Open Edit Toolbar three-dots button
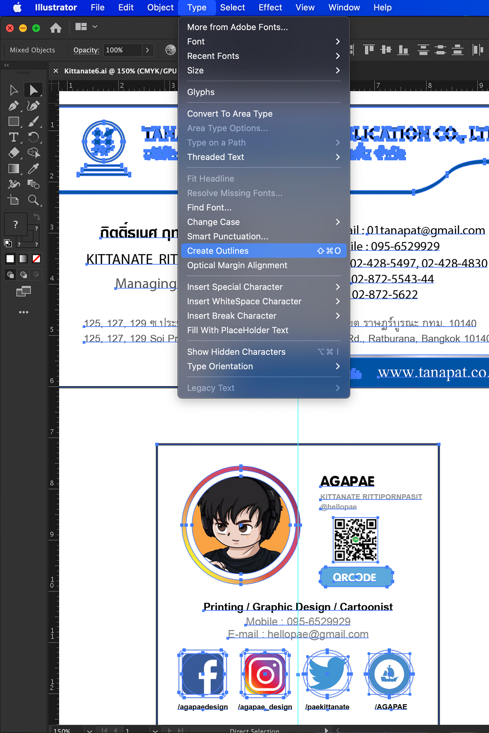The image size is (489, 733). [x=24, y=312]
